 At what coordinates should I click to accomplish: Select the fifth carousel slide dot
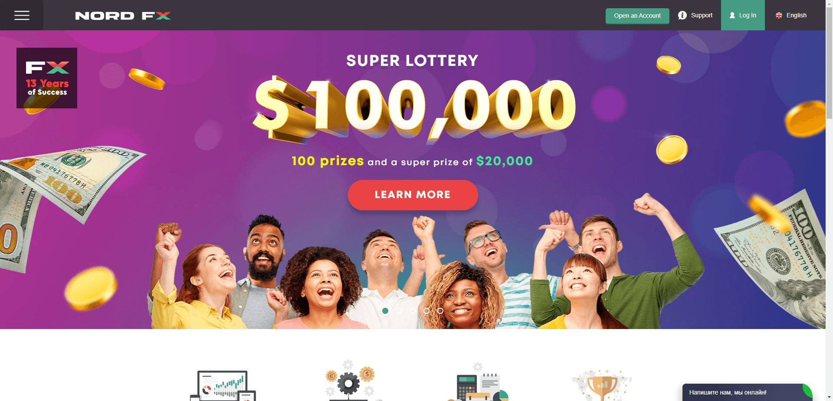(440, 311)
